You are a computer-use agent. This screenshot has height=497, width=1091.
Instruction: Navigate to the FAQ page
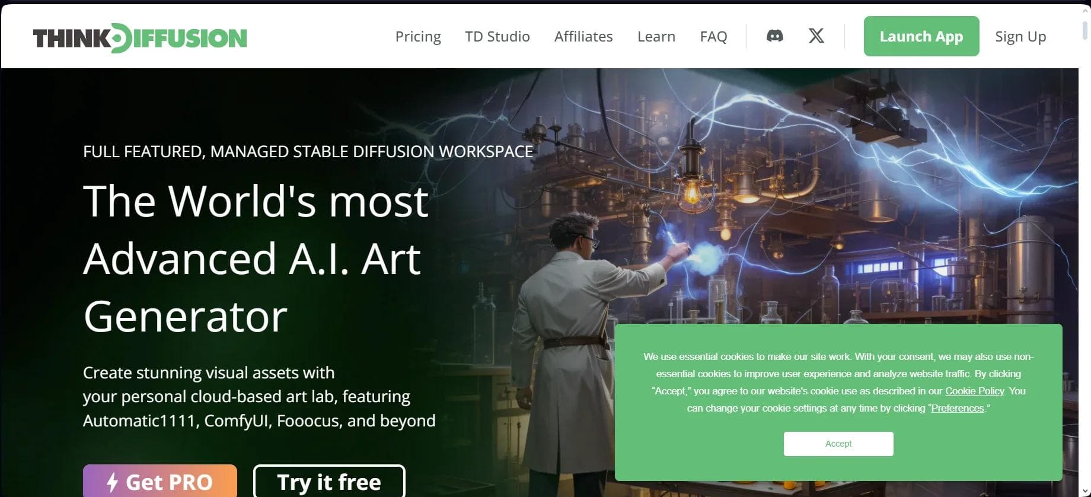(713, 37)
